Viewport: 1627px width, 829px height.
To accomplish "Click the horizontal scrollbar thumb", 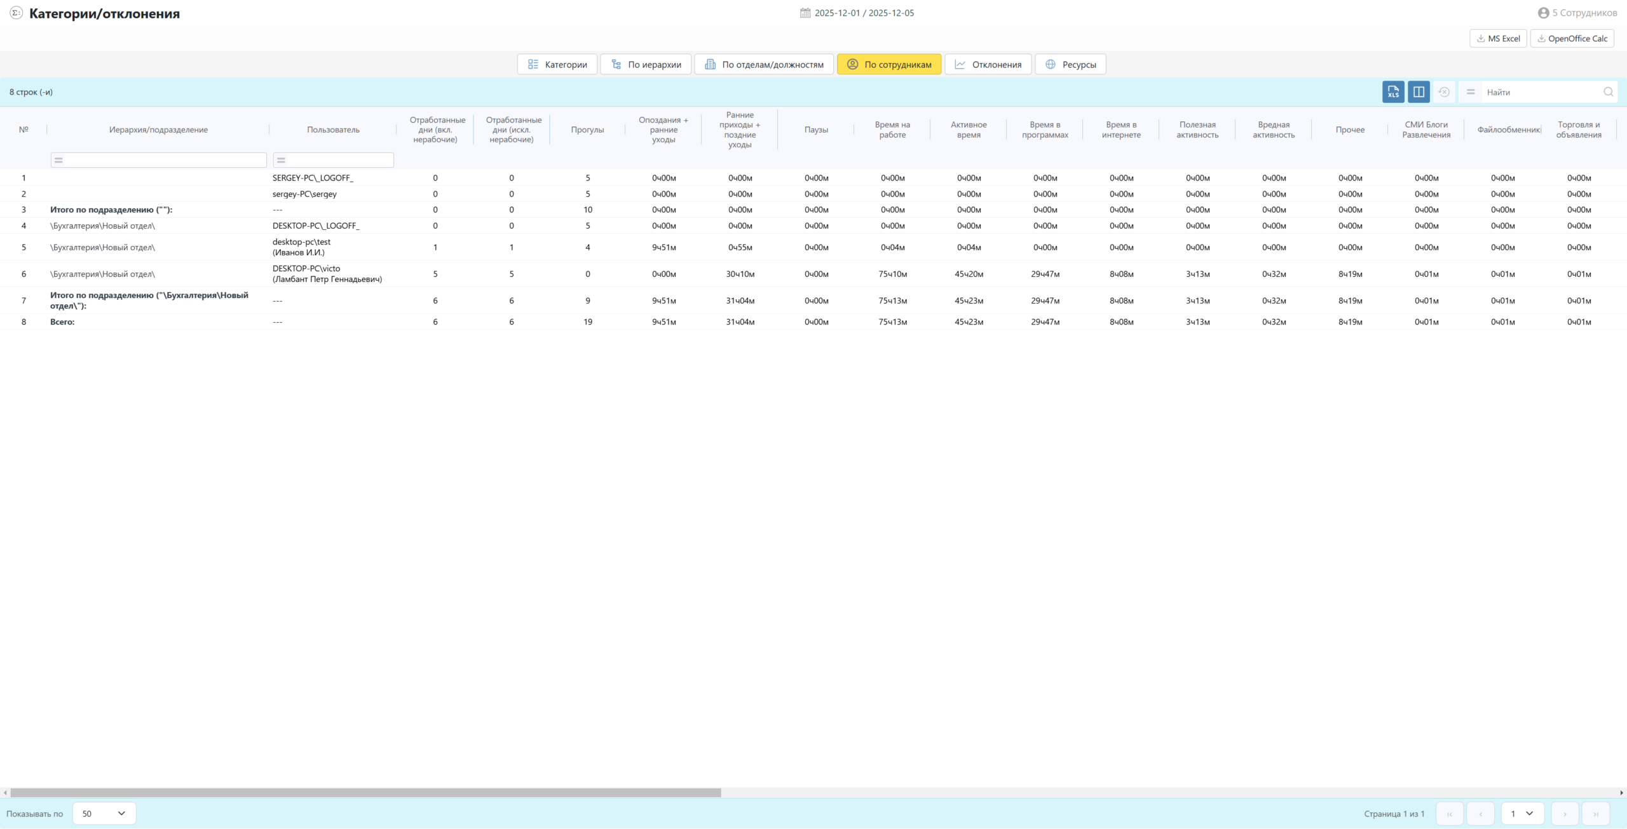I will [x=365, y=793].
